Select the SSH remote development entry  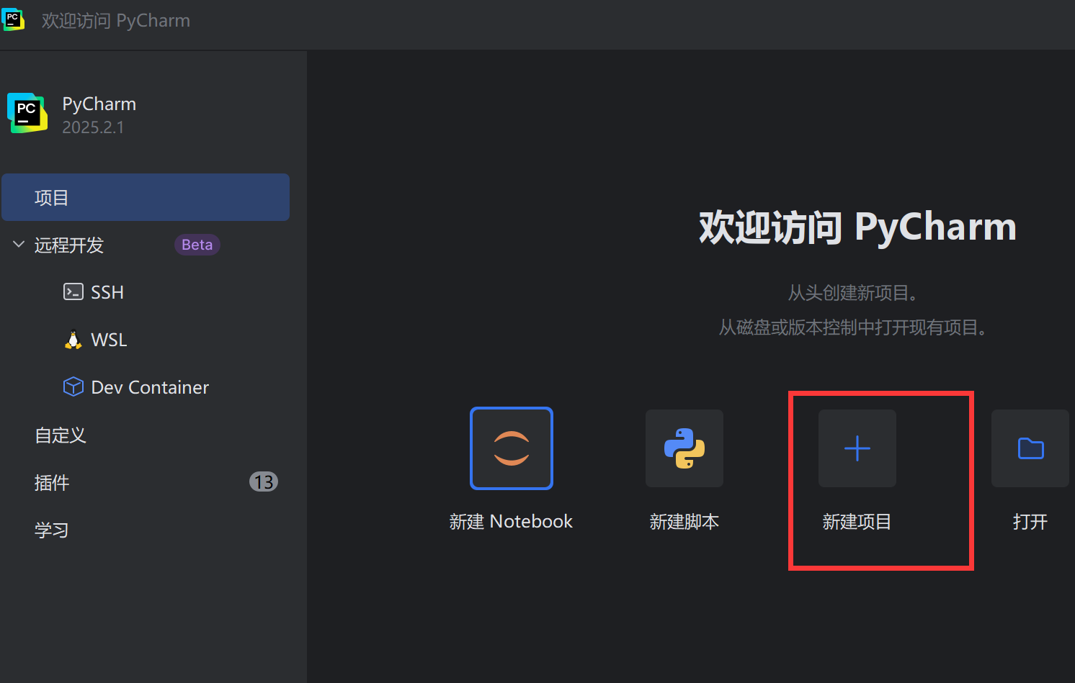[x=107, y=292]
